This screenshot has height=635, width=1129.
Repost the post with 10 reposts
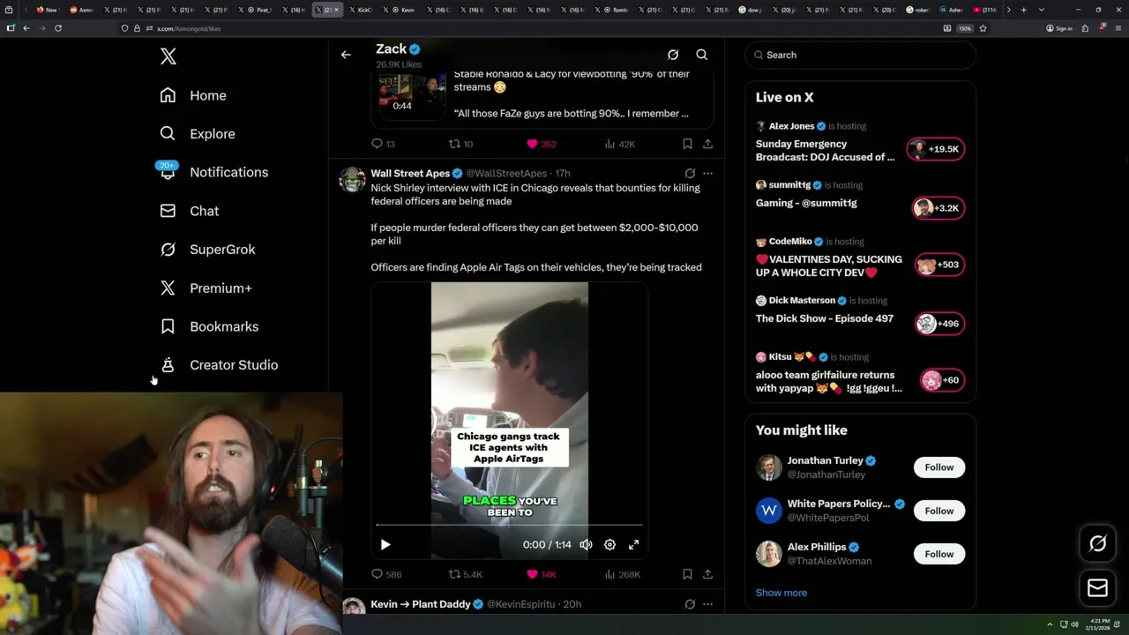click(460, 144)
